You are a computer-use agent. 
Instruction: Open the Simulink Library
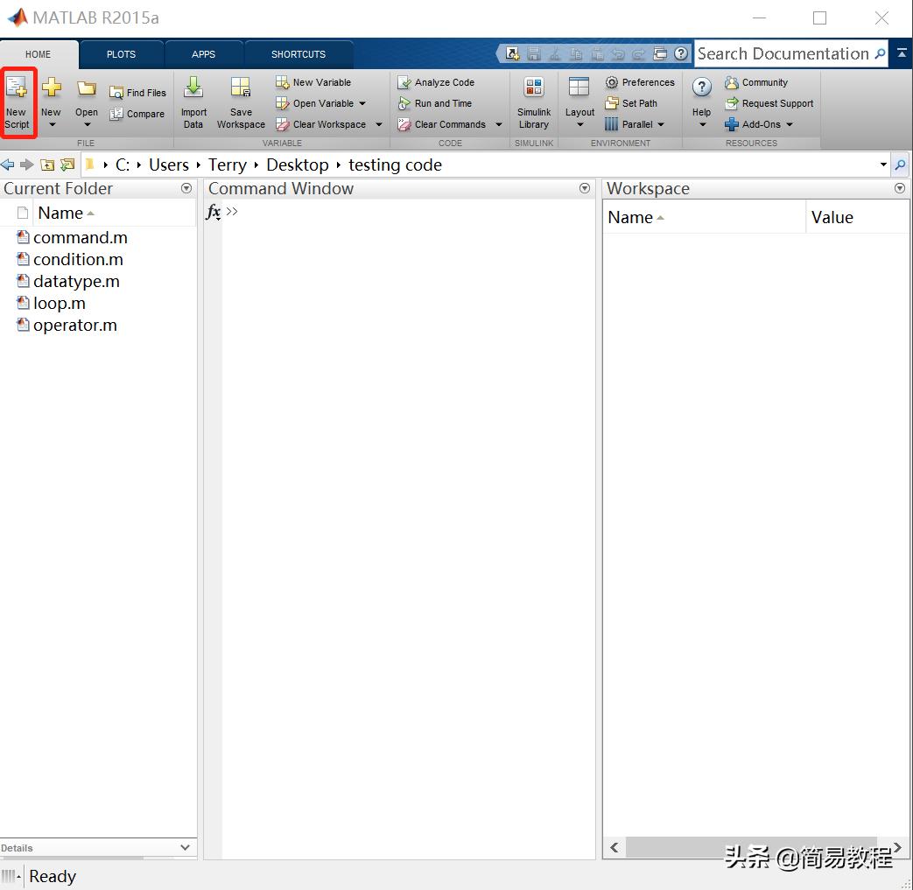point(534,103)
